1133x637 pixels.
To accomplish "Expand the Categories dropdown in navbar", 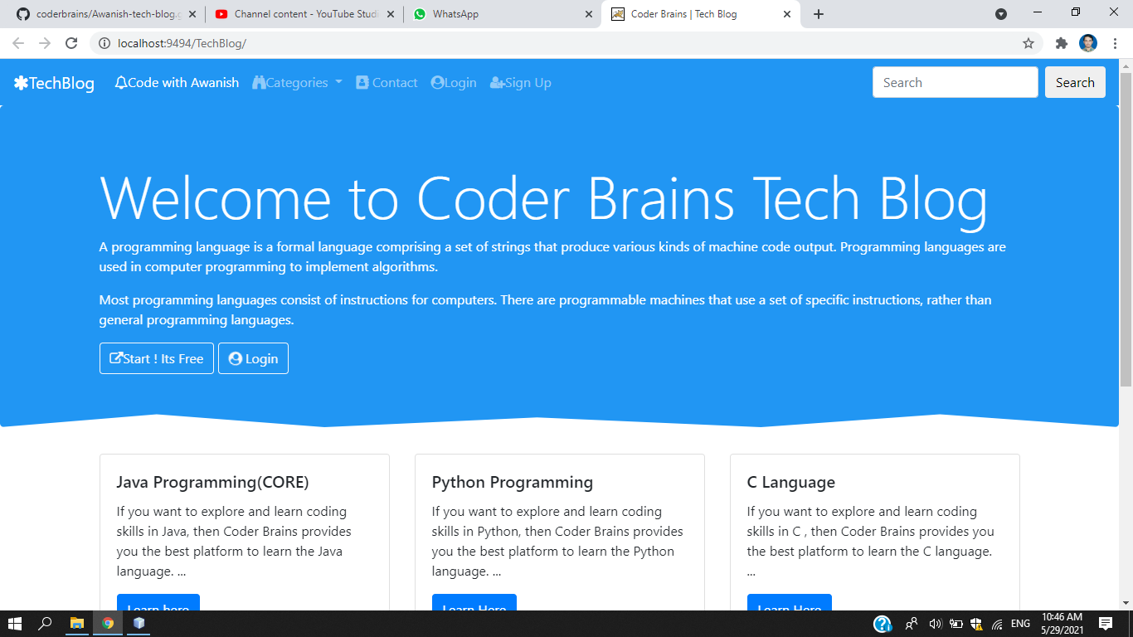I will pos(298,82).
